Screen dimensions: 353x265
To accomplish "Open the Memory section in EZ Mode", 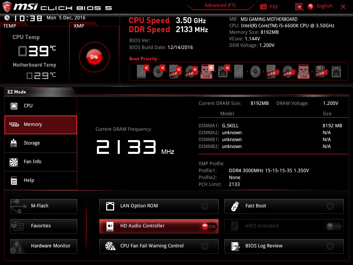I will pyautogui.click(x=41, y=125).
